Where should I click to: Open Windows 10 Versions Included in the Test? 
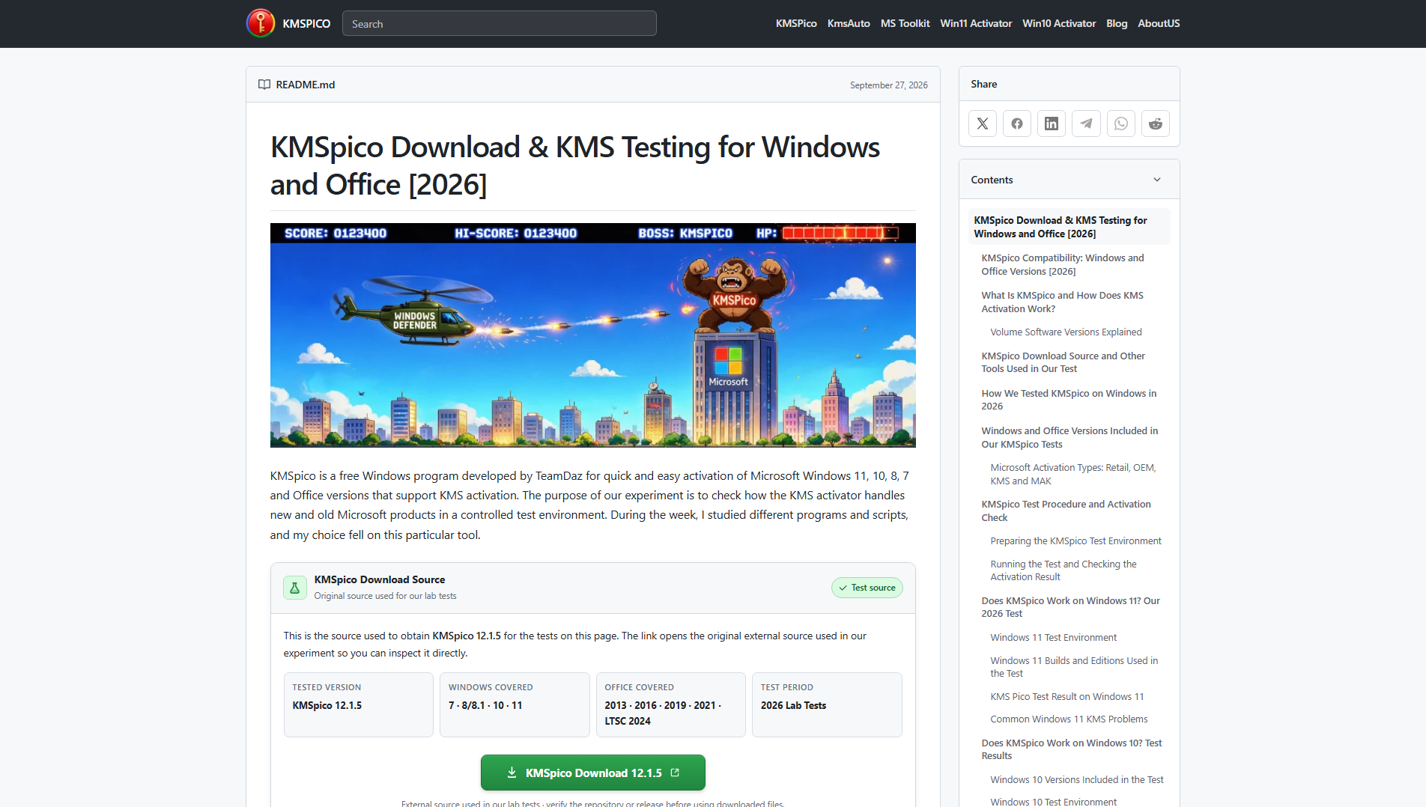click(x=1077, y=779)
